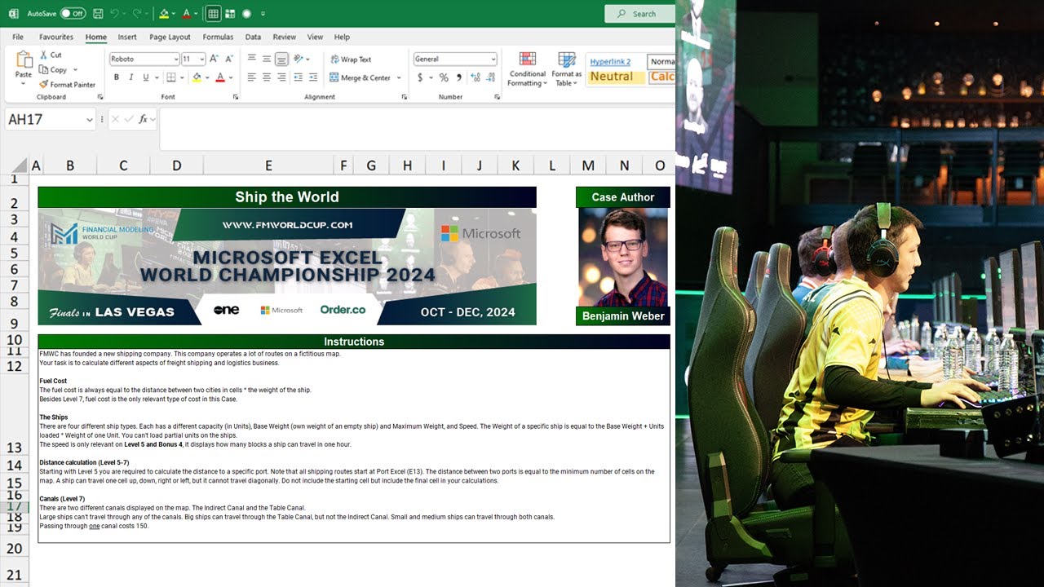Viewport: 1044px width, 587px height.
Task: Click the Select All corner triangle
Action: tap(20, 166)
